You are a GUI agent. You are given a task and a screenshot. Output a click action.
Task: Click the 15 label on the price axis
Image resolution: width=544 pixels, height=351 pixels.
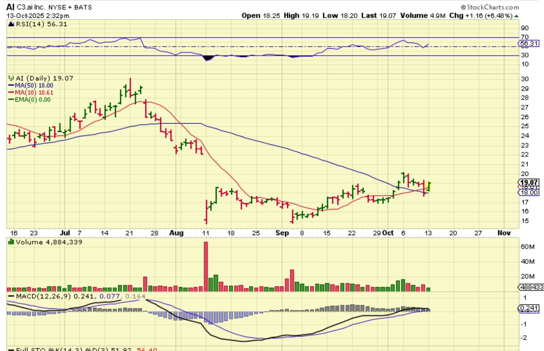point(525,221)
